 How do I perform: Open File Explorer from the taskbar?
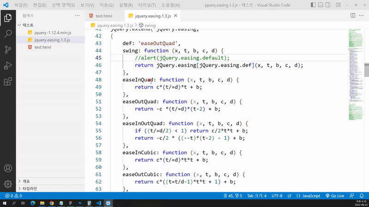42,203
